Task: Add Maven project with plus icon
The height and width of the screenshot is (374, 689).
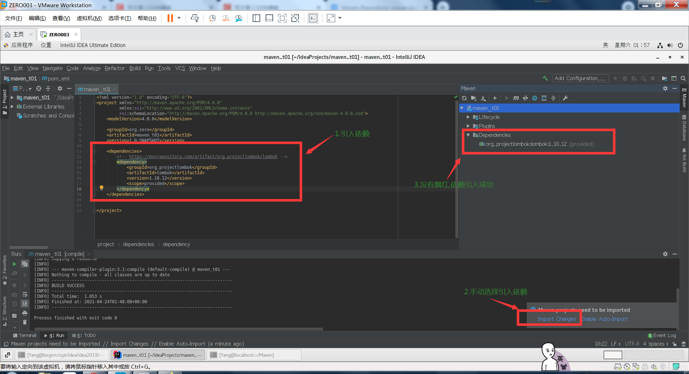Action: coord(495,98)
